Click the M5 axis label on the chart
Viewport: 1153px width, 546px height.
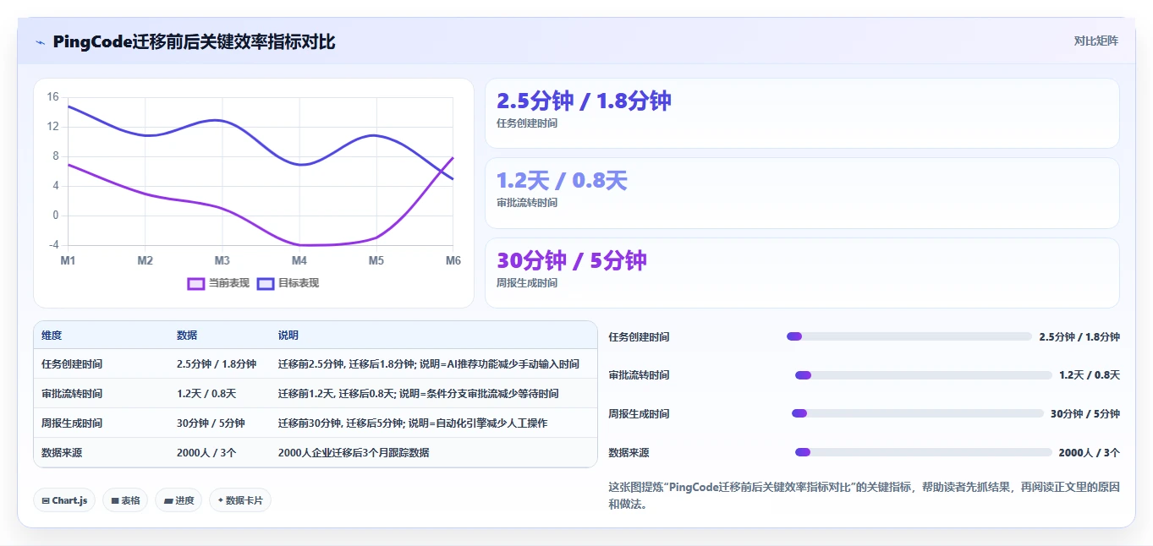(376, 260)
